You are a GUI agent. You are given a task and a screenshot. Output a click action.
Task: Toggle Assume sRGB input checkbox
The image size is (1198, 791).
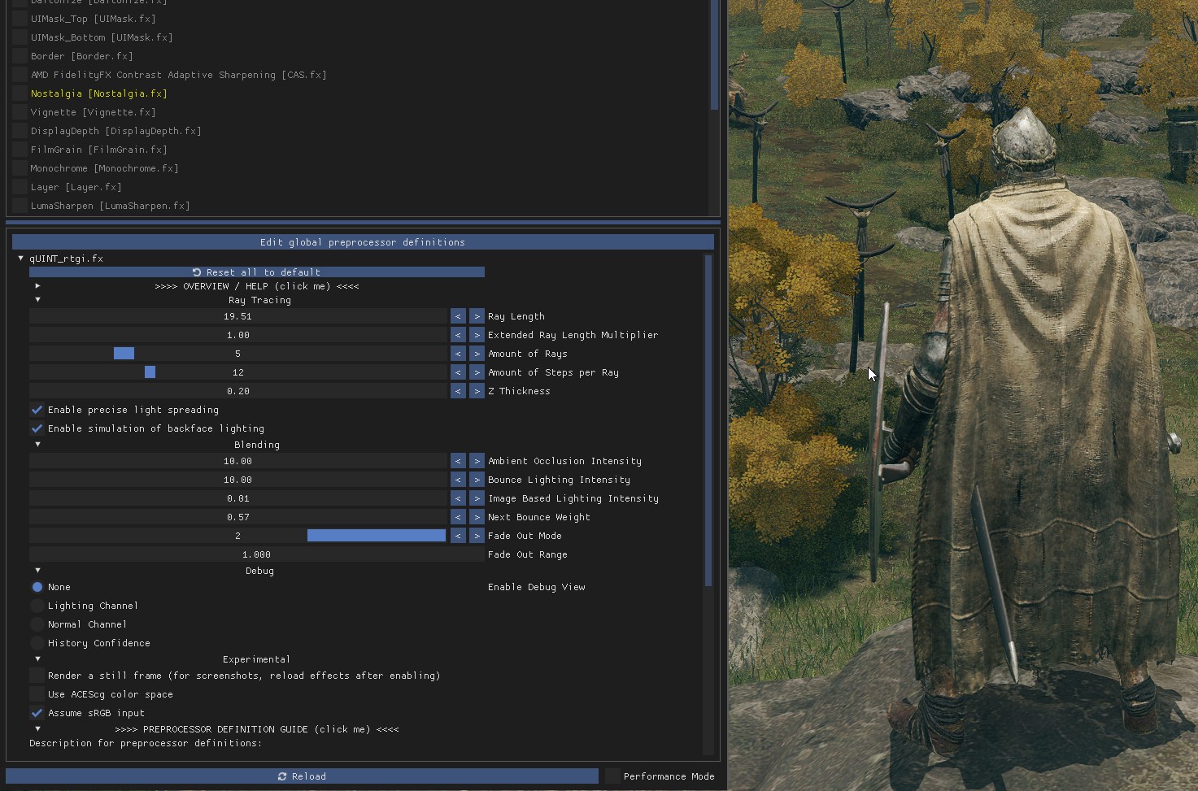(x=37, y=713)
